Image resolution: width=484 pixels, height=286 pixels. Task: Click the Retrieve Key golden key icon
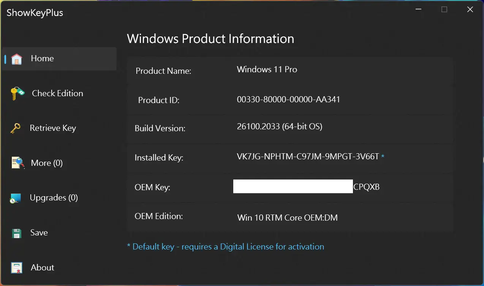pyautogui.click(x=16, y=129)
